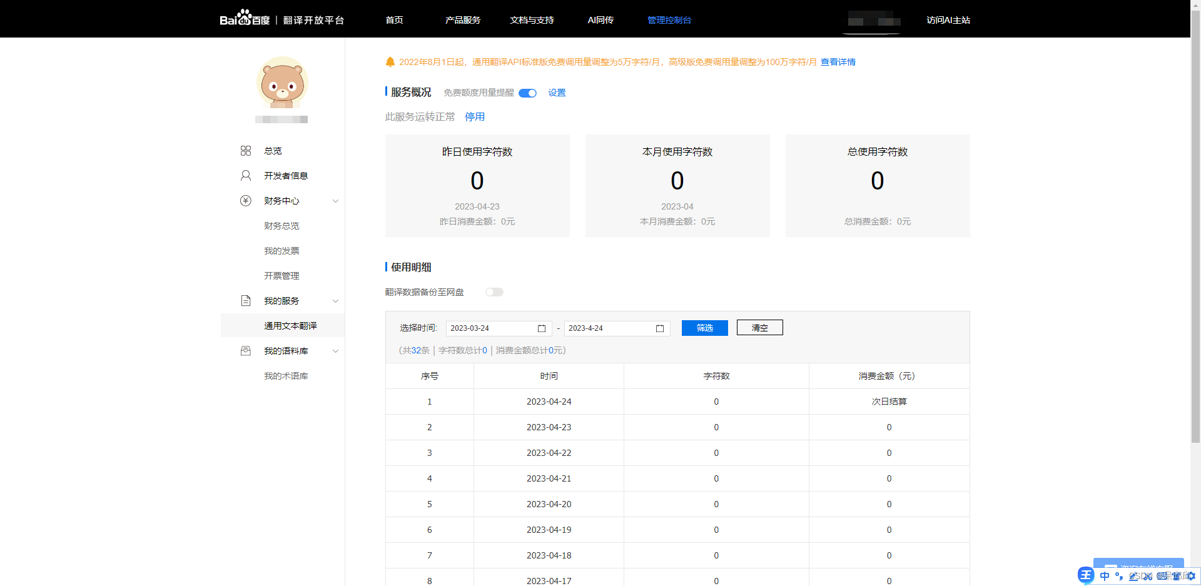Click table cell 2023-04-21
Viewport: 1201px width, 586px height.
(549, 478)
